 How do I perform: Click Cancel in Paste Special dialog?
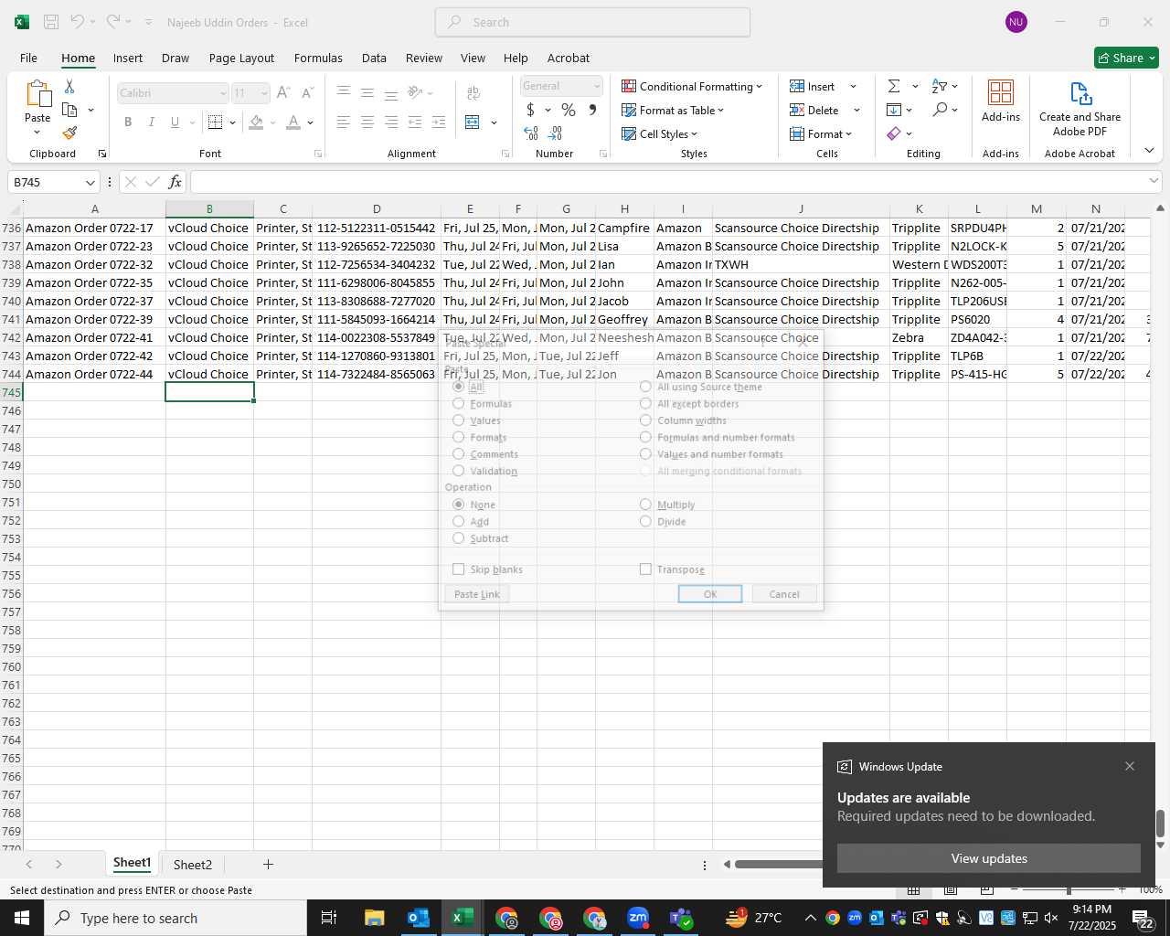(784, 594)
